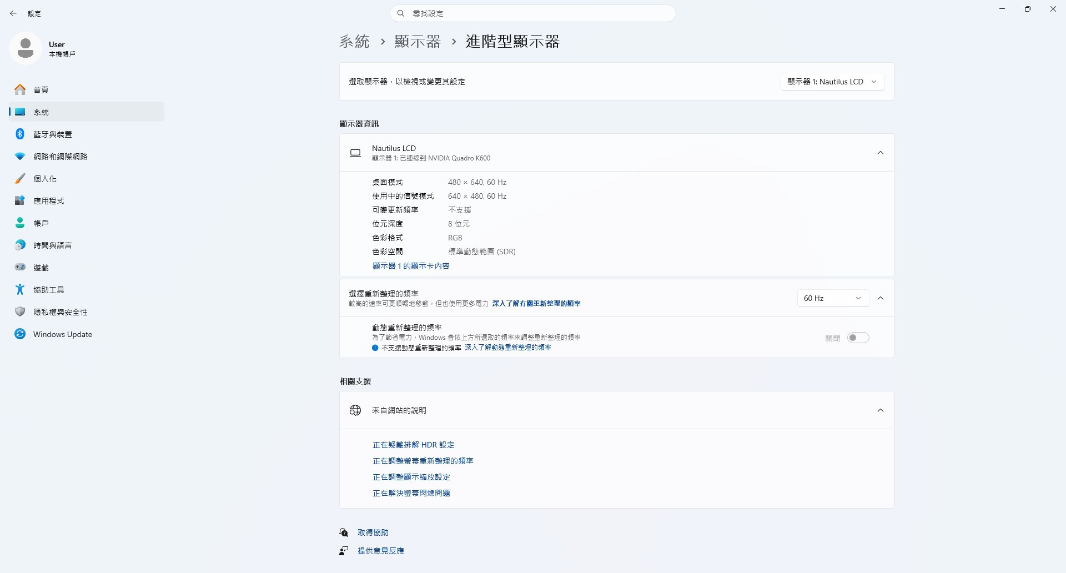The width and height of the screenshot is (1066, 573).
Task: Open 顯示器 1 的顯示卡內容 link
Action: tap(411, 266)
